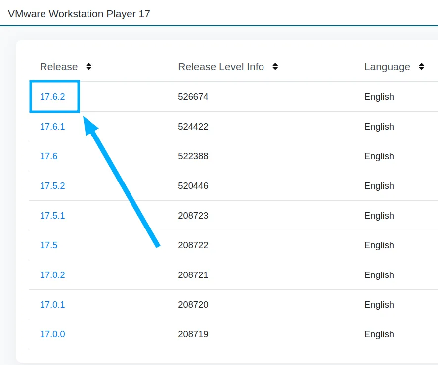This screenshot has height=365, width=438.
Task: Click the Release Level Info header label
Action: click(x=221, y=67)
